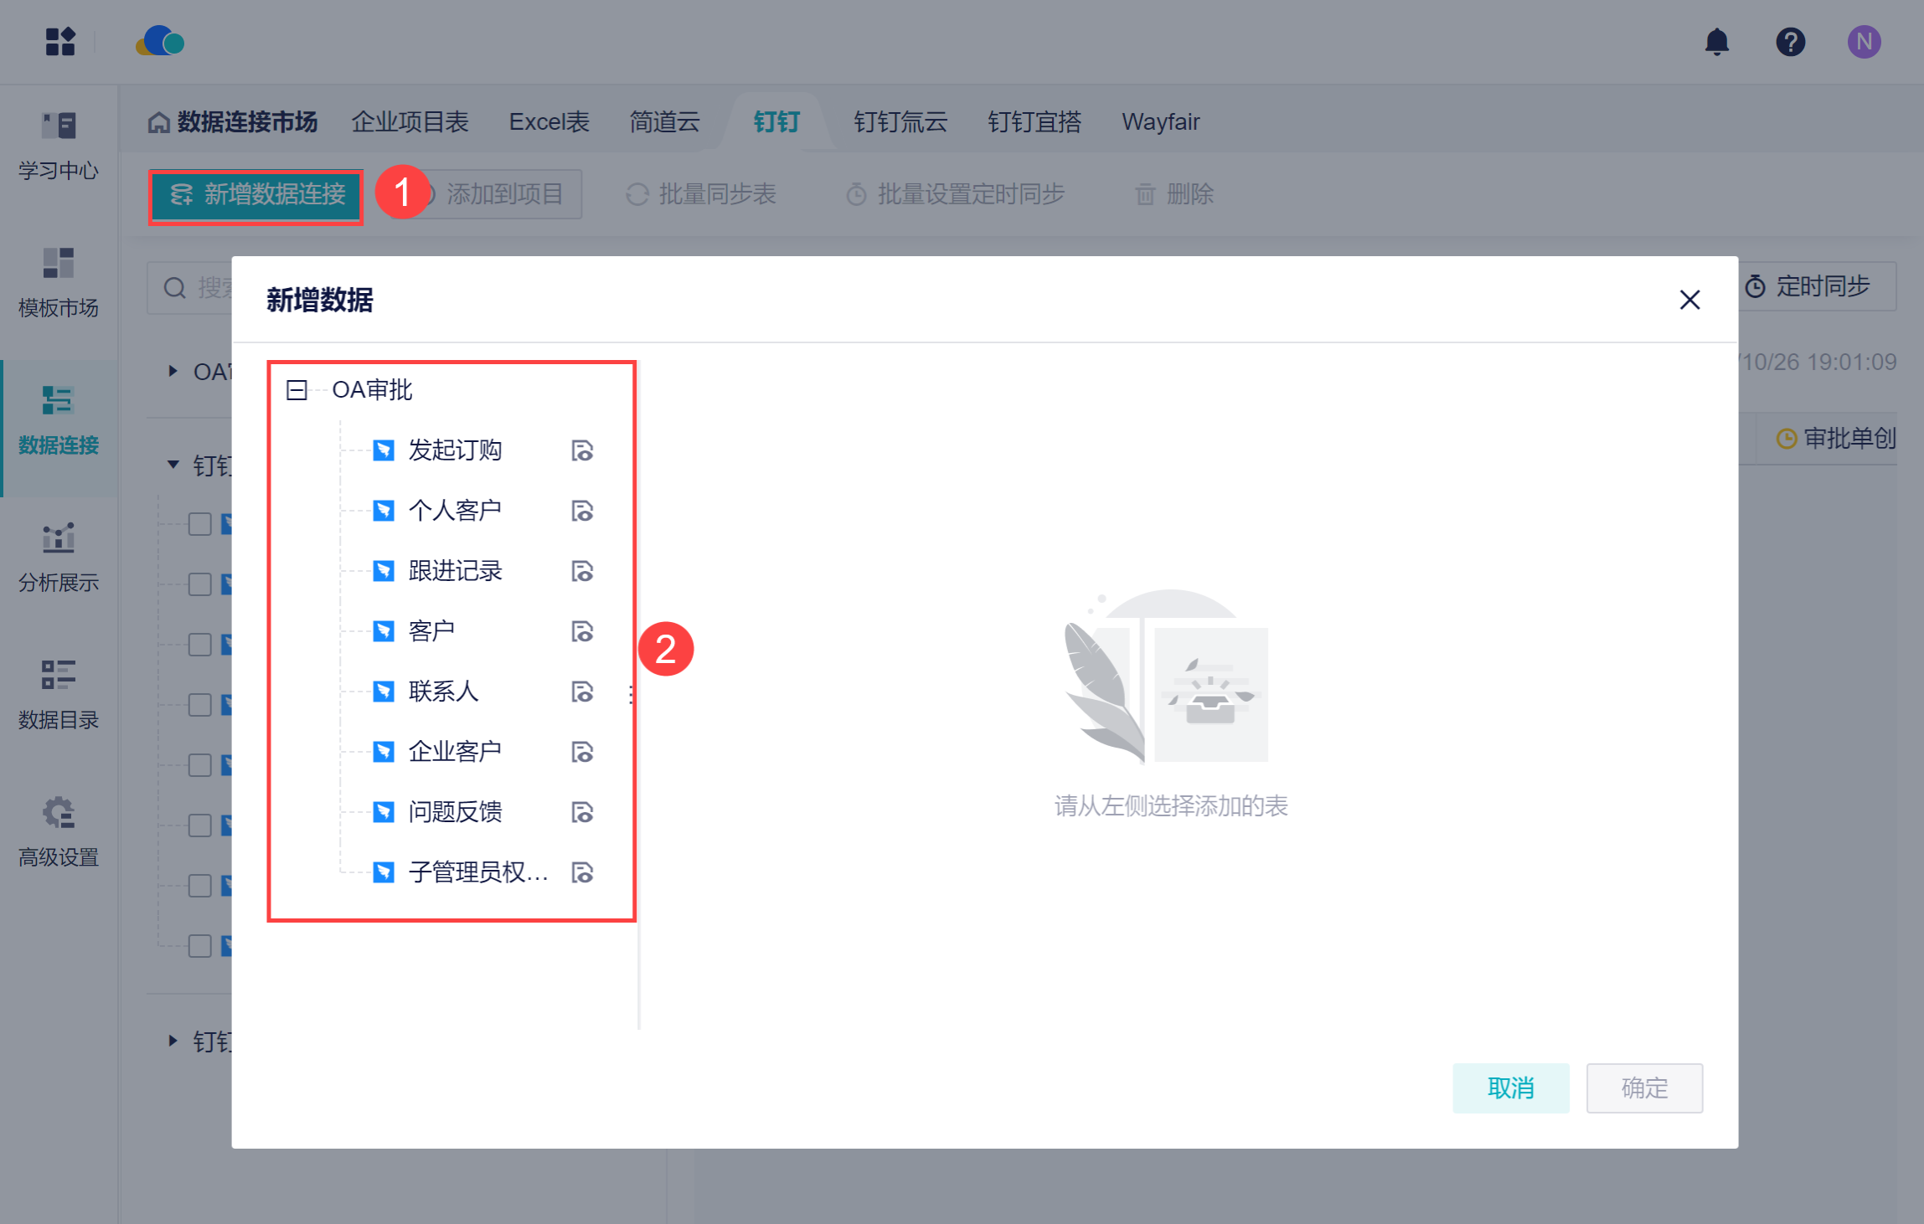Click preview icon next to 联系人
The width and height of the screenshot is (1924, 1224).
pyautogui.click(x=582, y=692)
